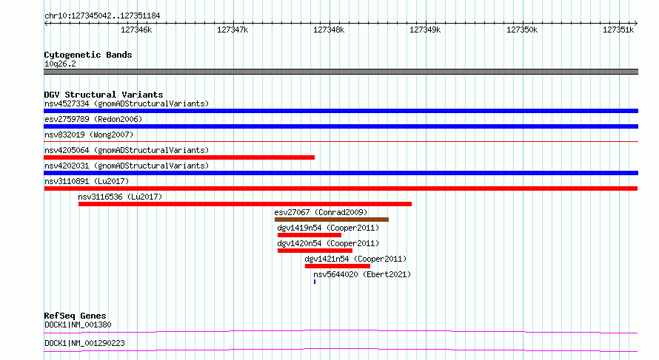This screenshot has height=360, width=659.
Task: Select the blue bar under nsv4527334
Action: (x=341, y=111)
